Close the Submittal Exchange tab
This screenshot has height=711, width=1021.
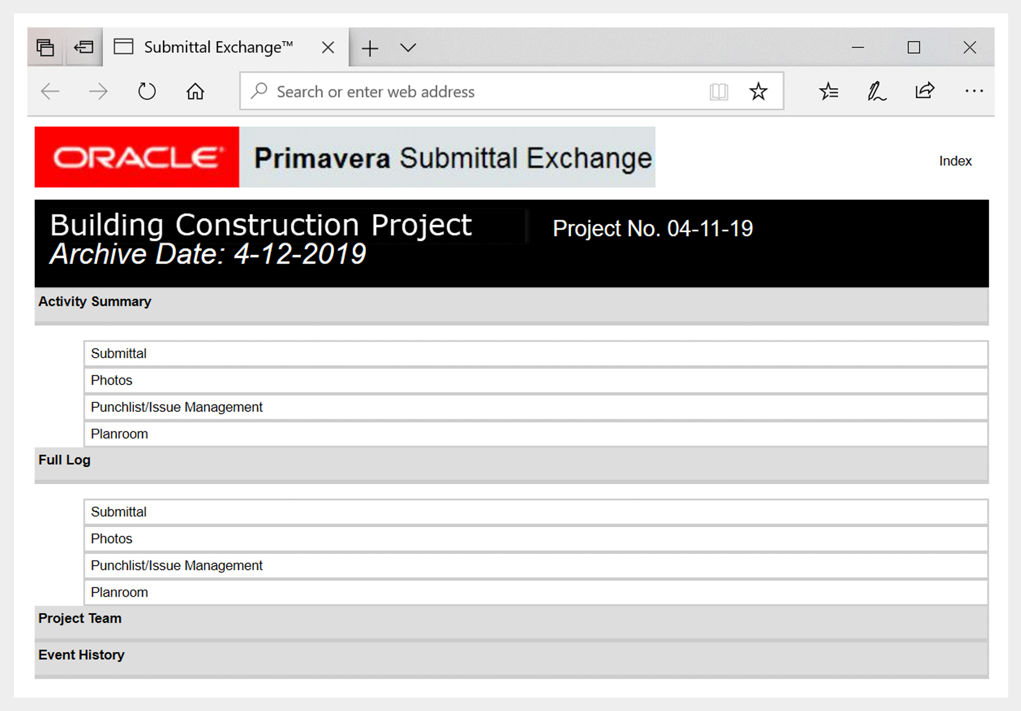(x=328, y=47)
